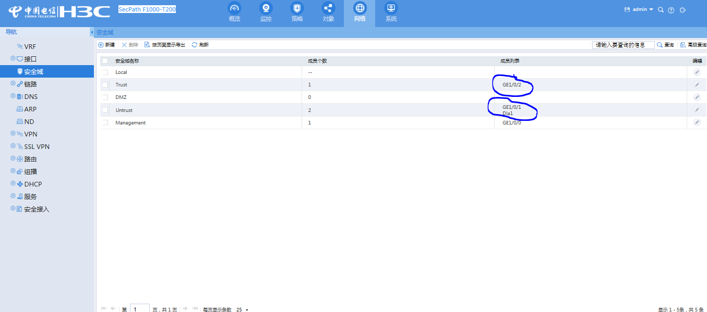The width and height of the screenshot is (707, 312).
Task: Go to last page arrow
Action: [x=195, y=309]
